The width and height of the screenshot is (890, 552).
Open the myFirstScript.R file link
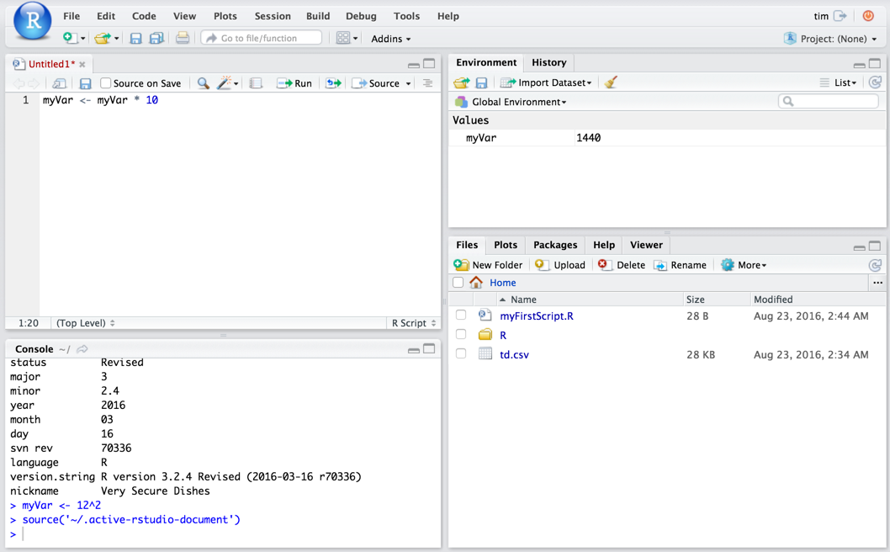pos(537,316)
